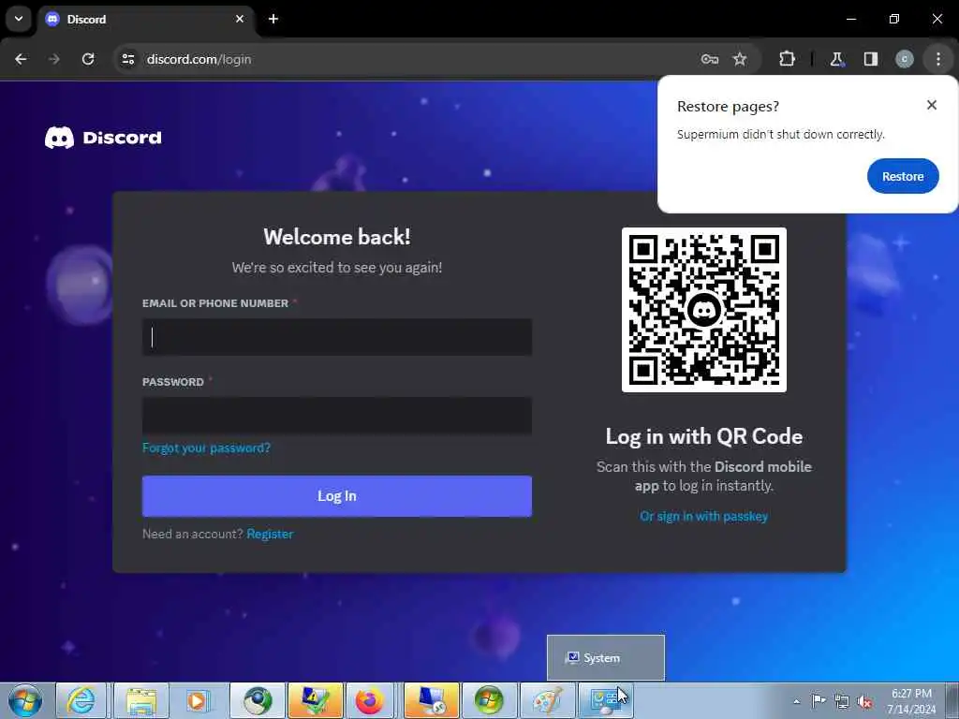Open the muted volume tray icon
This screenshot has height=719, width=959.
(864, 701)
